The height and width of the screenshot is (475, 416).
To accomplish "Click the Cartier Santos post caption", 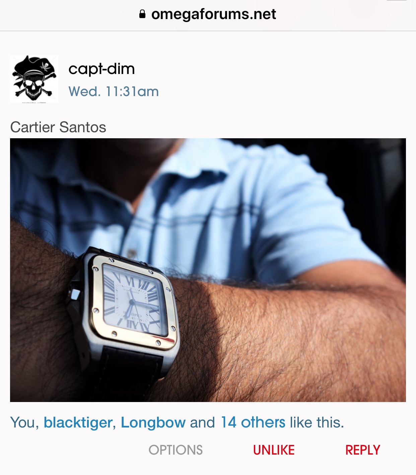I will (x=58, y=127).
